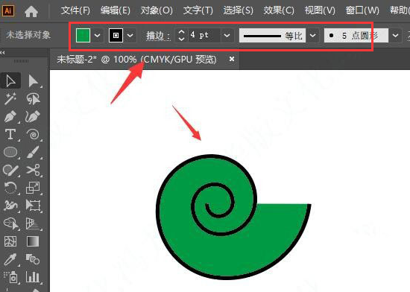
Task: Click the 4 pt stroke weight field
Action: click(x=204, y=35)
